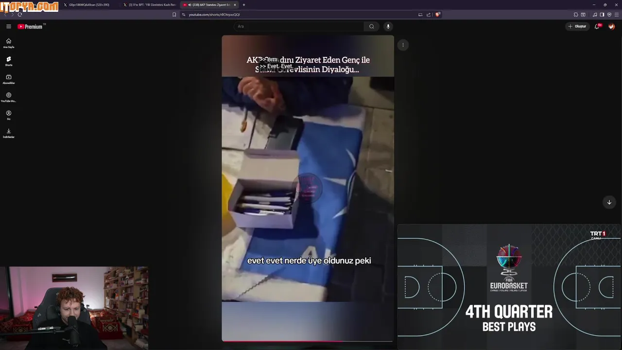Pause the playing Short video
Viewport: 622px width, 350px height.
click(308, 188)
